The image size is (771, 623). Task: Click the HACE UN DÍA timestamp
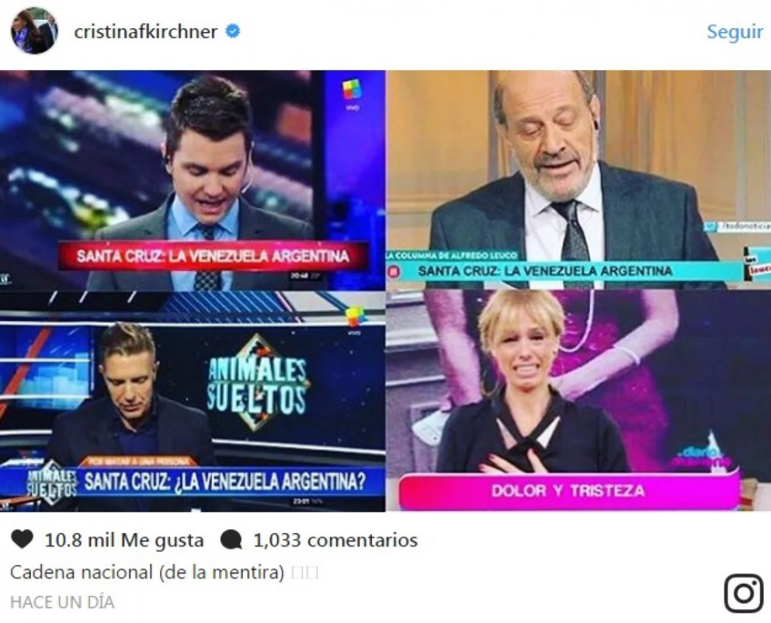click(x=62, y=602)
